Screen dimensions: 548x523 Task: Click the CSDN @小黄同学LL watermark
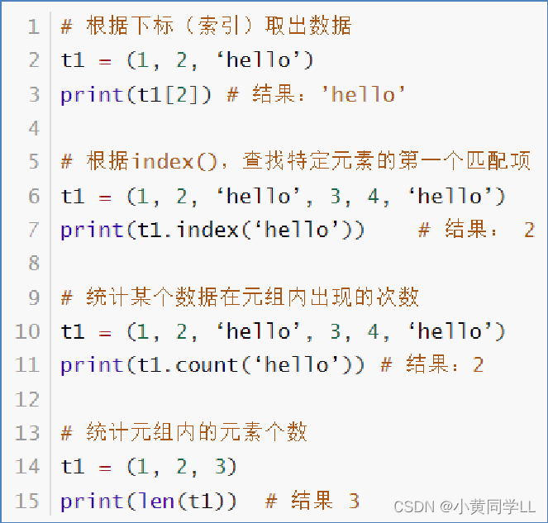coord(465,507)
